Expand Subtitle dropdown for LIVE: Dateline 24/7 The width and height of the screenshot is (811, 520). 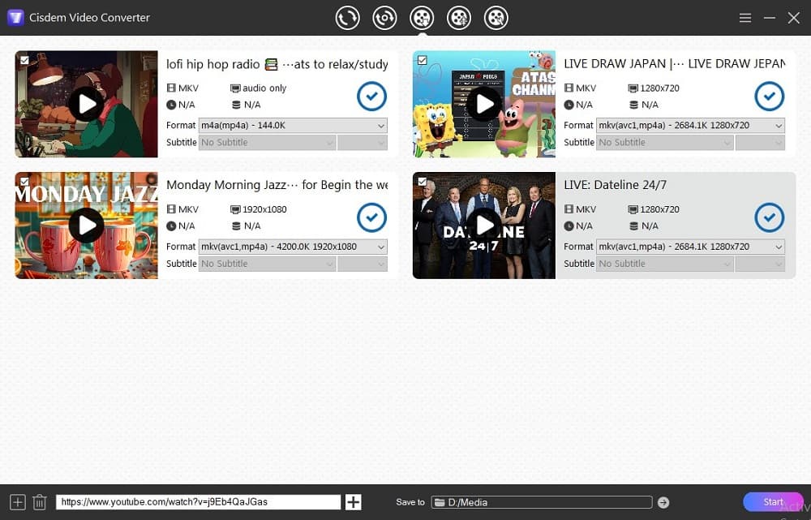click(x=664, y=264)
